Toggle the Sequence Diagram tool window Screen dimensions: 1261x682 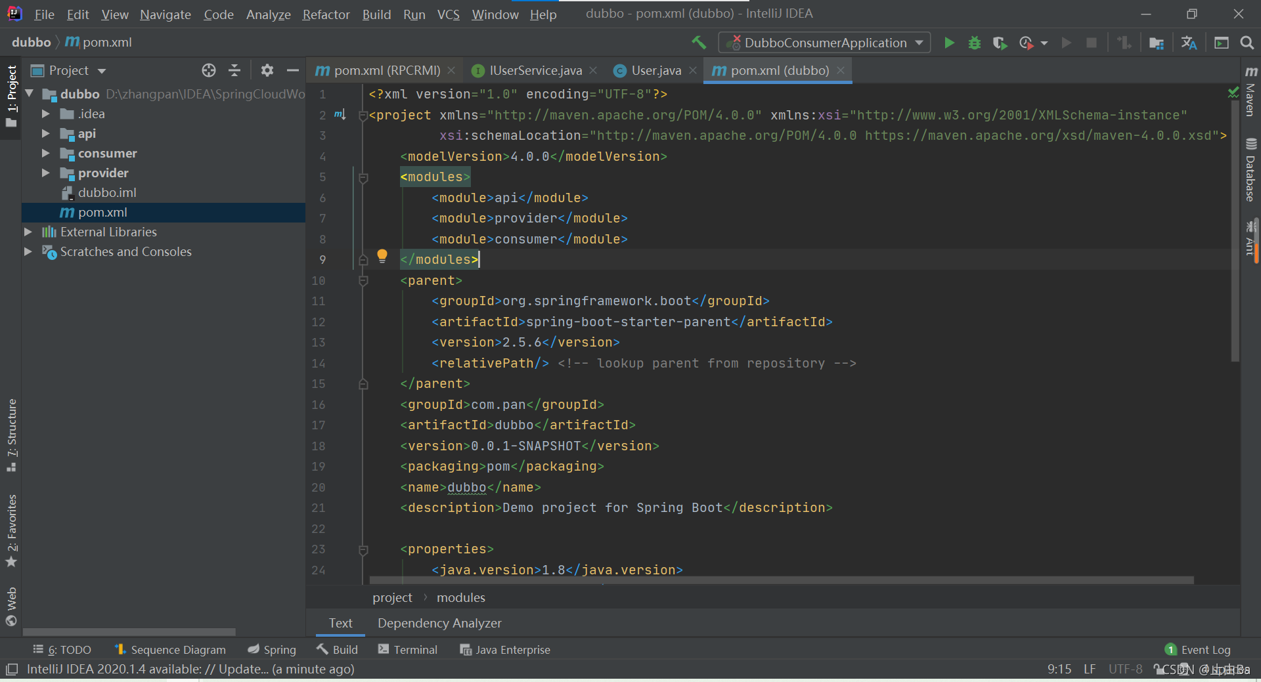click(x=171, y=650)
